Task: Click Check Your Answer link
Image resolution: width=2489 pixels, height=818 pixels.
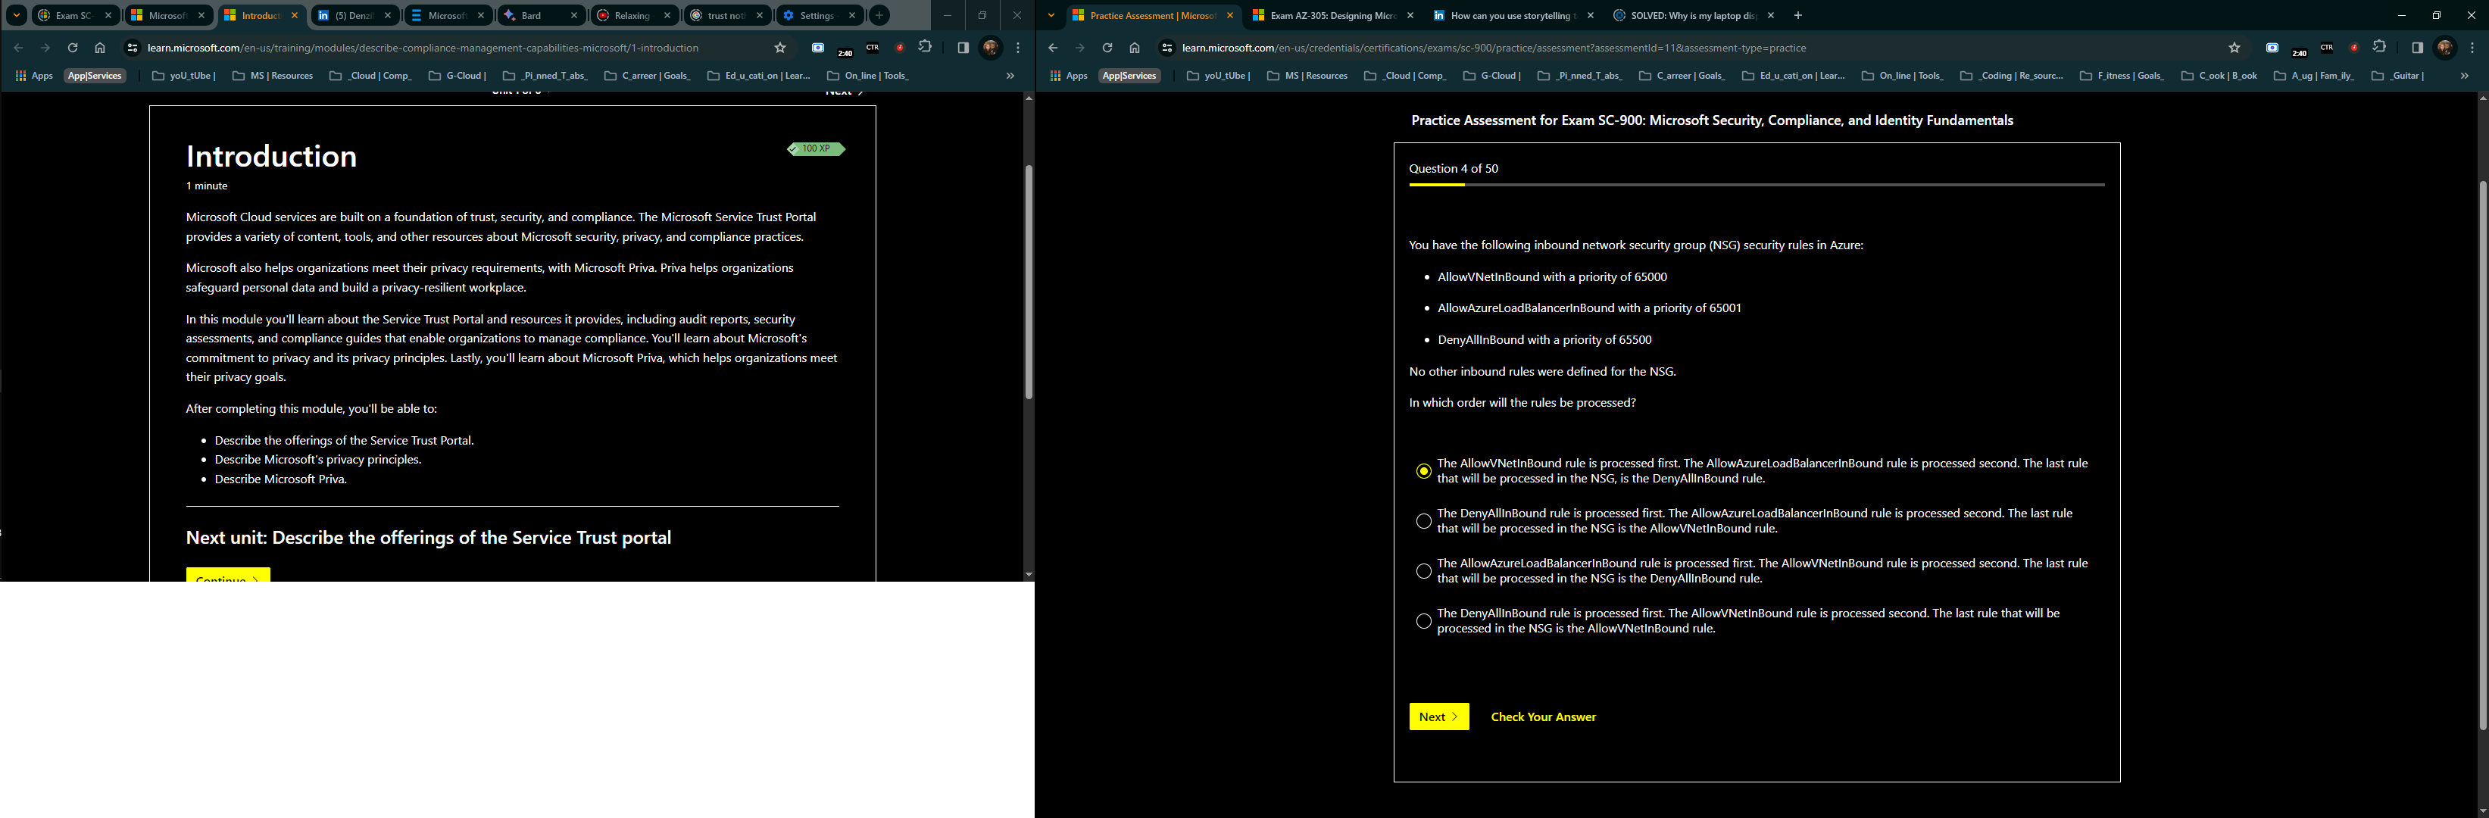Action: point(1543,717)
